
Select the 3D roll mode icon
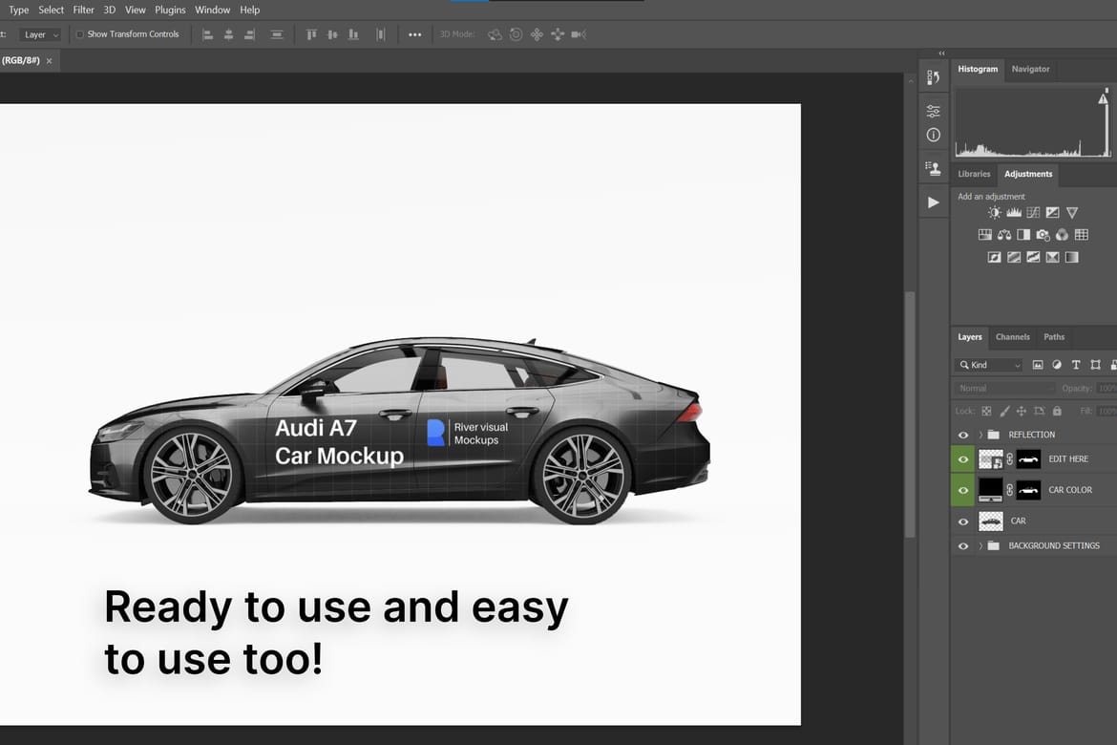tap(516, 34)
